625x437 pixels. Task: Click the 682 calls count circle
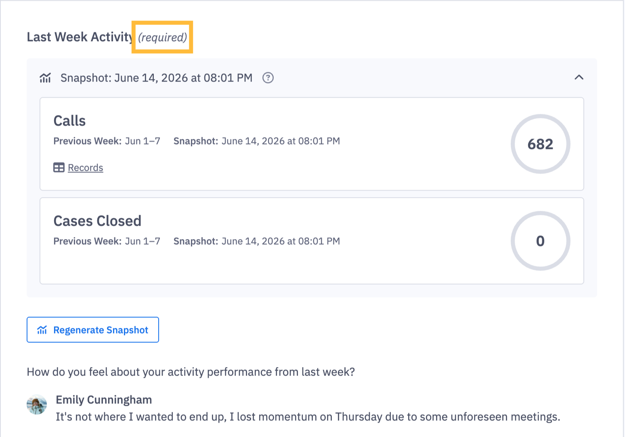pos(540,144)
